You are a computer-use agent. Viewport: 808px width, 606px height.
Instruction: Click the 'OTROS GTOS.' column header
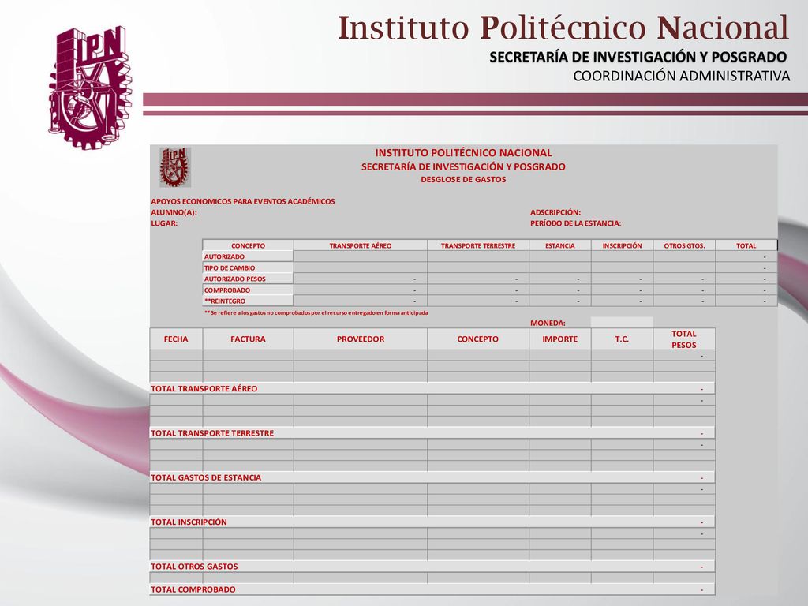(684, 246)
